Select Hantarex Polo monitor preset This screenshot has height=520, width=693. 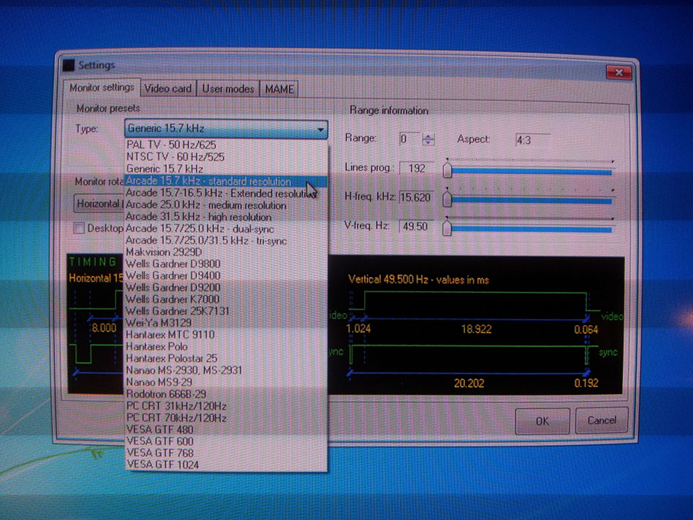coord(156,346)
